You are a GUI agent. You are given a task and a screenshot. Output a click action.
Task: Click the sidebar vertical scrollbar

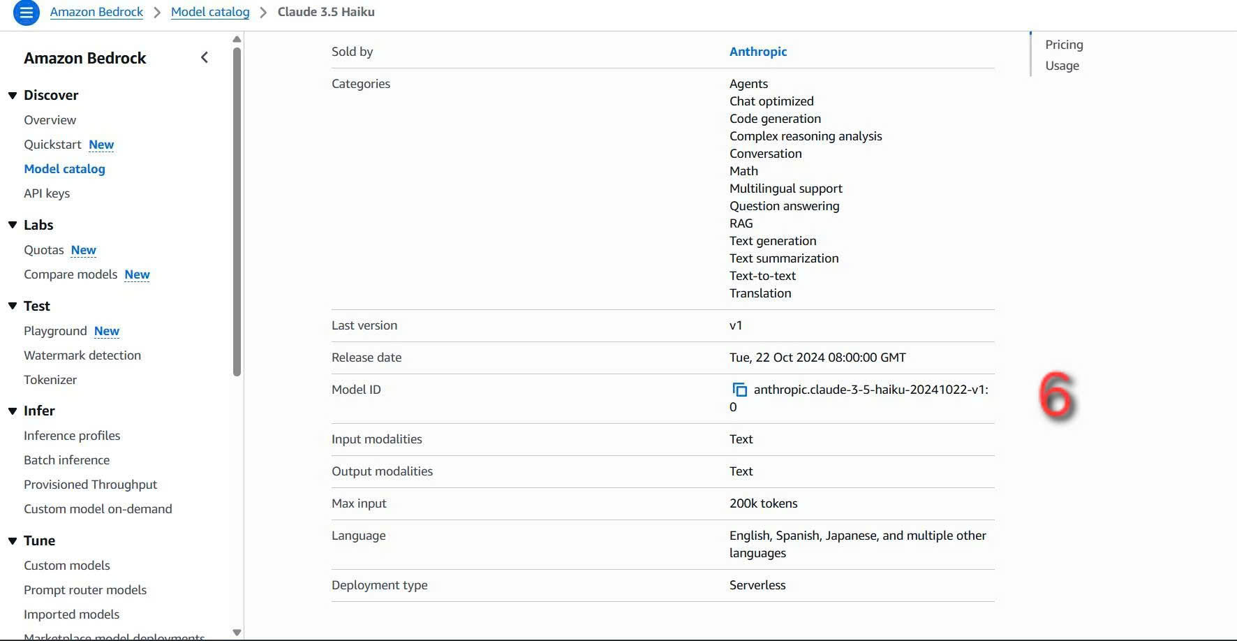(x=237, y=209)
